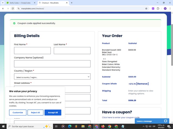Viewport: 173px width, 129px height.
Task: Focus the Last Name field
Action: coord(72,51)
